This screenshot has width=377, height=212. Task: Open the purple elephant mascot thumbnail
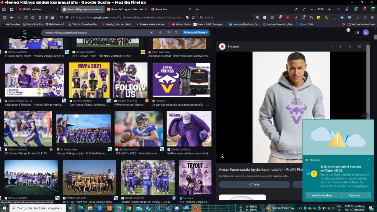[x=189, y=129]
